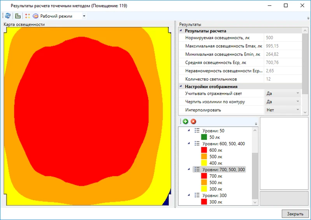Image resolution: width=311 pixels, height=220 pixels.
Task: Add a new level set with green plus
Action: [185, 121]
